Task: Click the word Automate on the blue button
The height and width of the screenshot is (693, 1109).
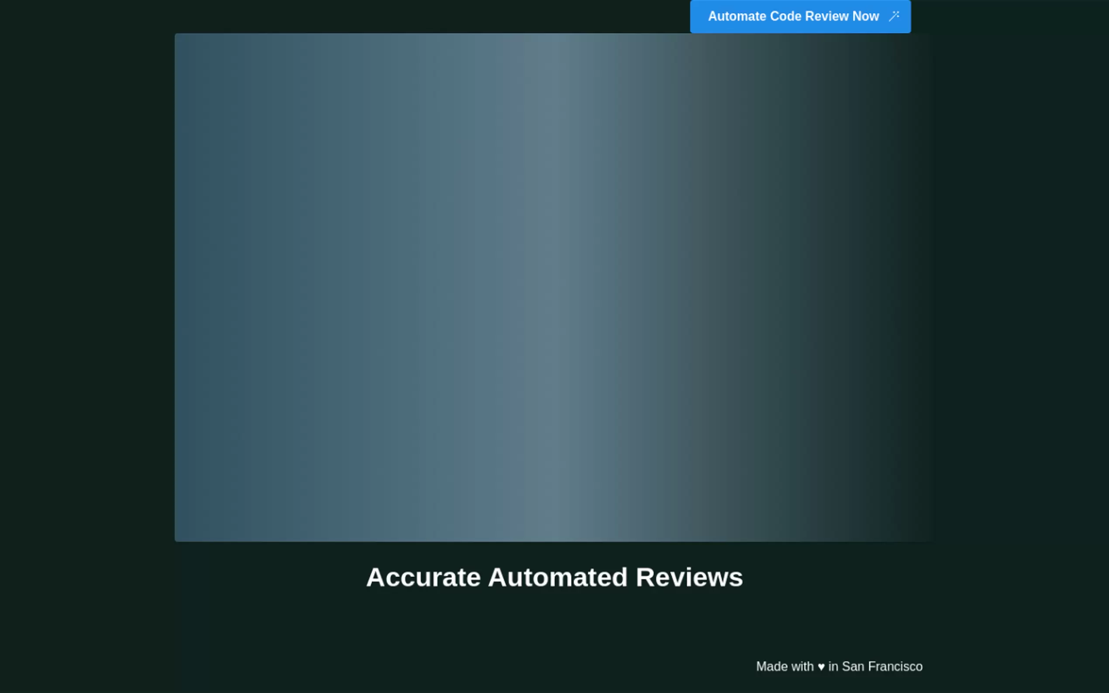Action: click(737, 17)
